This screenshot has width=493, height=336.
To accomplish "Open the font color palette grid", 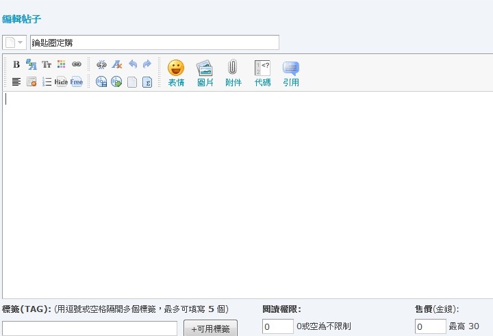I will [x=62, y=64].
